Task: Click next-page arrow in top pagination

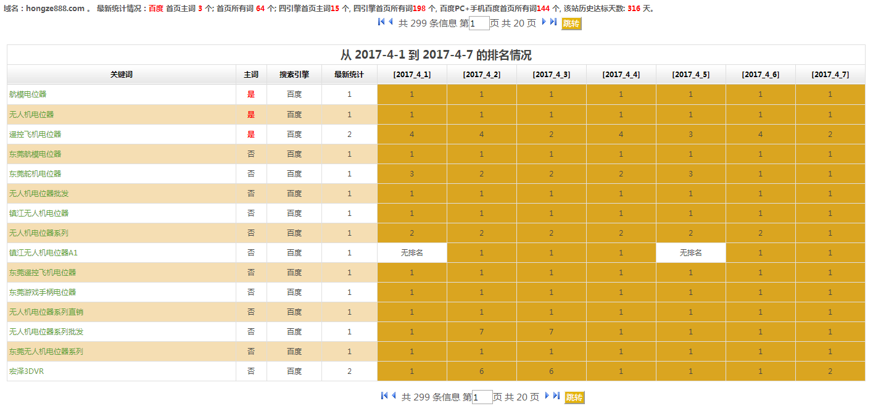Action: pyautogui.click(x=544, y=22)
